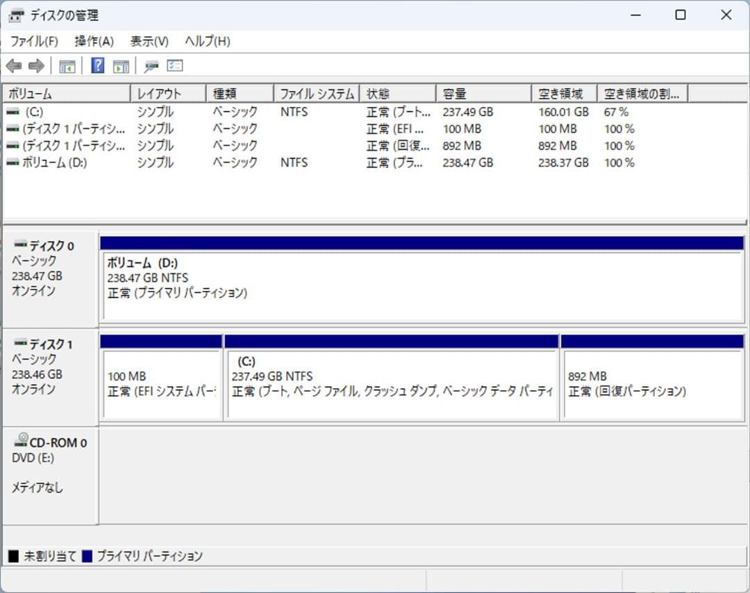Click the Back arrow toolbar icon
Viewport: 750px width, 593px height.
tap(15, 65)
